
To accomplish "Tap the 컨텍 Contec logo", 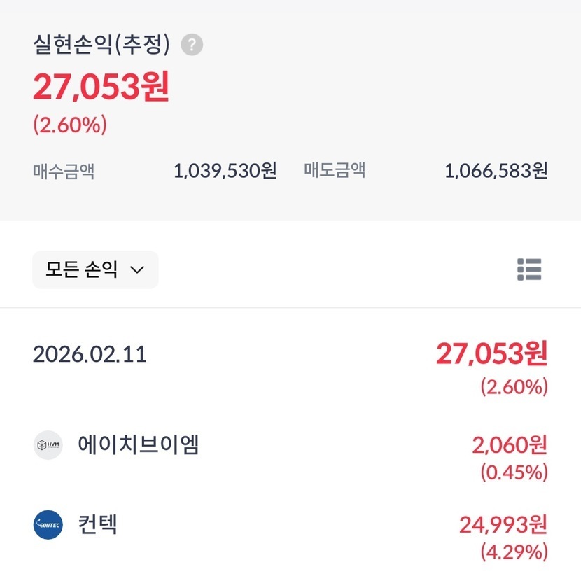I will pos(48,525).
